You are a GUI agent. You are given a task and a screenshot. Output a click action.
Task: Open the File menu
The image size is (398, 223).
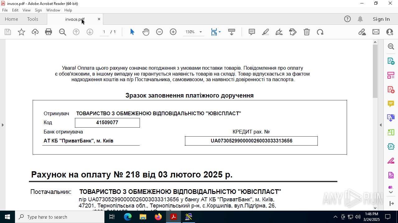[5, 10]
